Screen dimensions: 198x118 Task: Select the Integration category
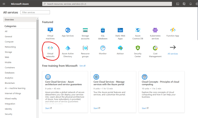tap(10, 104)
